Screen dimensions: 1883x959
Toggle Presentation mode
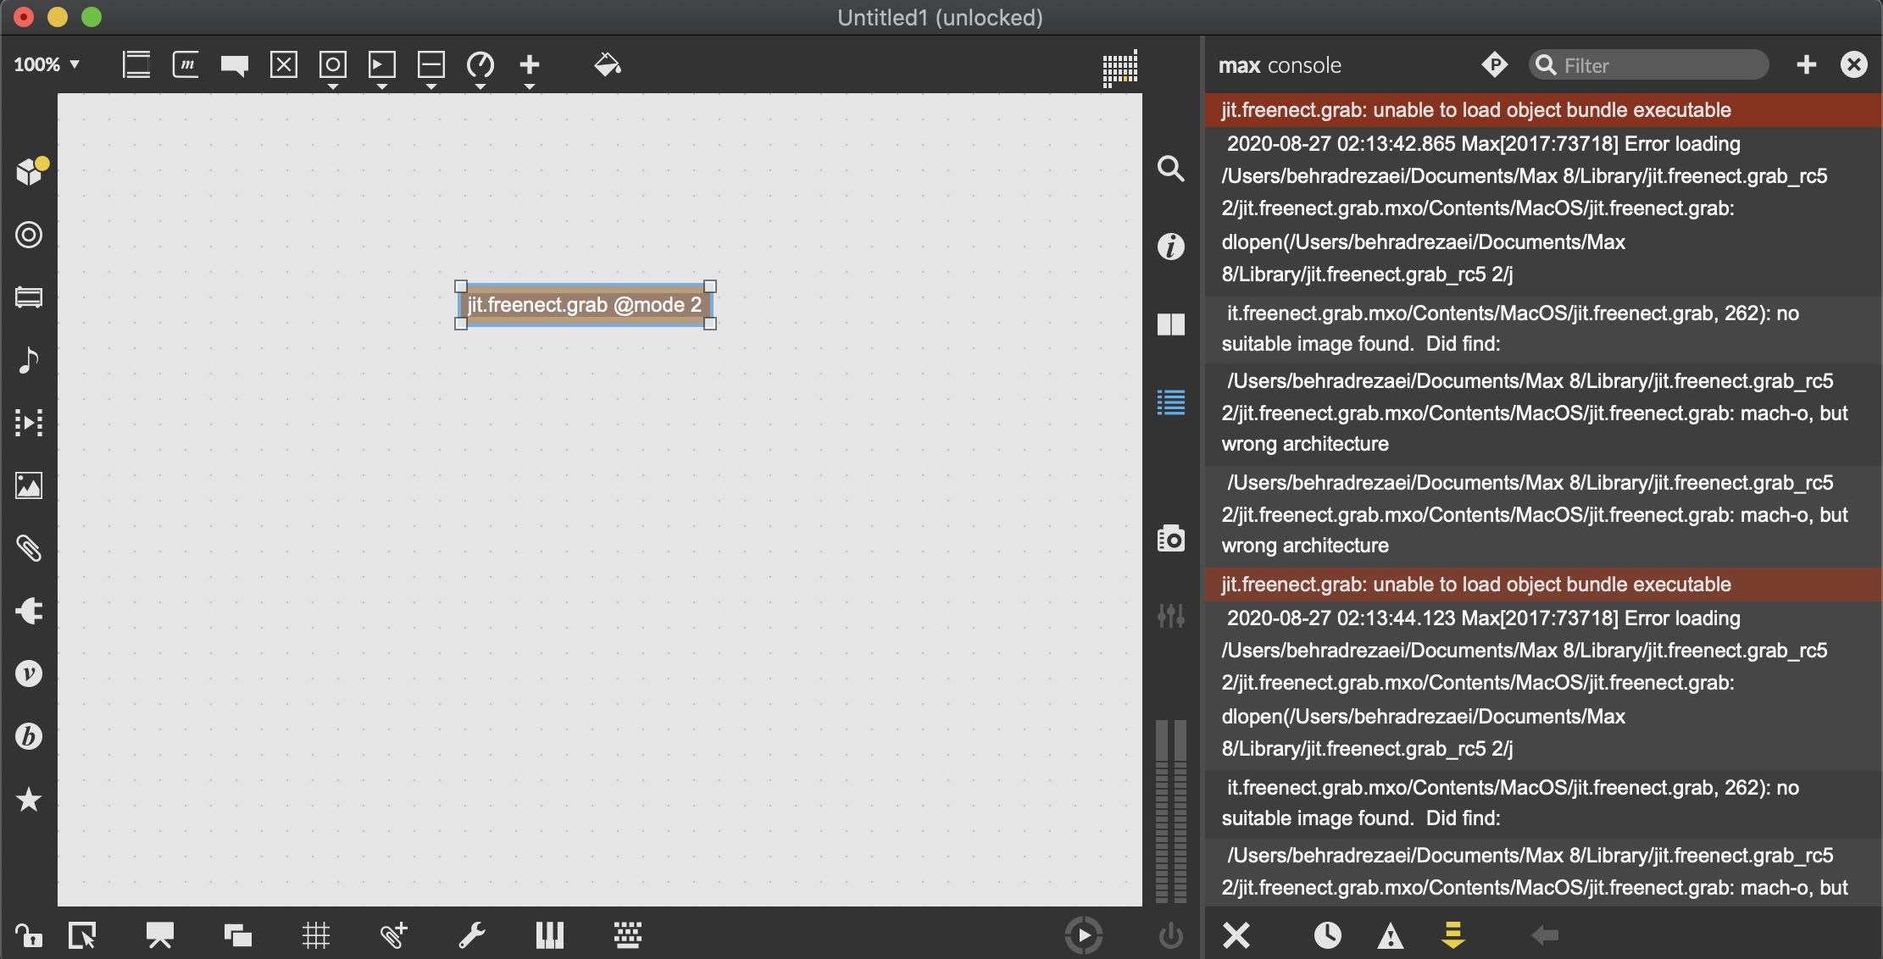click(x=160, y=935)
